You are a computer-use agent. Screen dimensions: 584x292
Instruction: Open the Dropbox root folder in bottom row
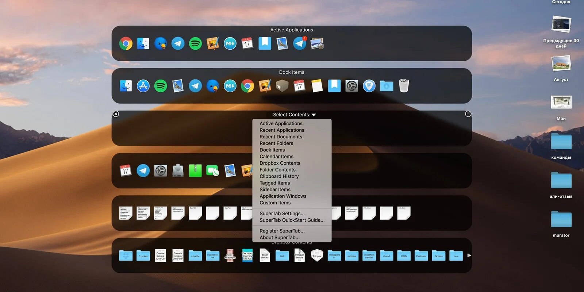click(126, 255)
